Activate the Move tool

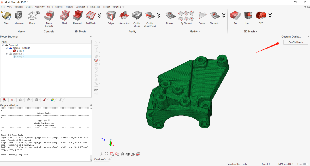[x=32, y=18]
